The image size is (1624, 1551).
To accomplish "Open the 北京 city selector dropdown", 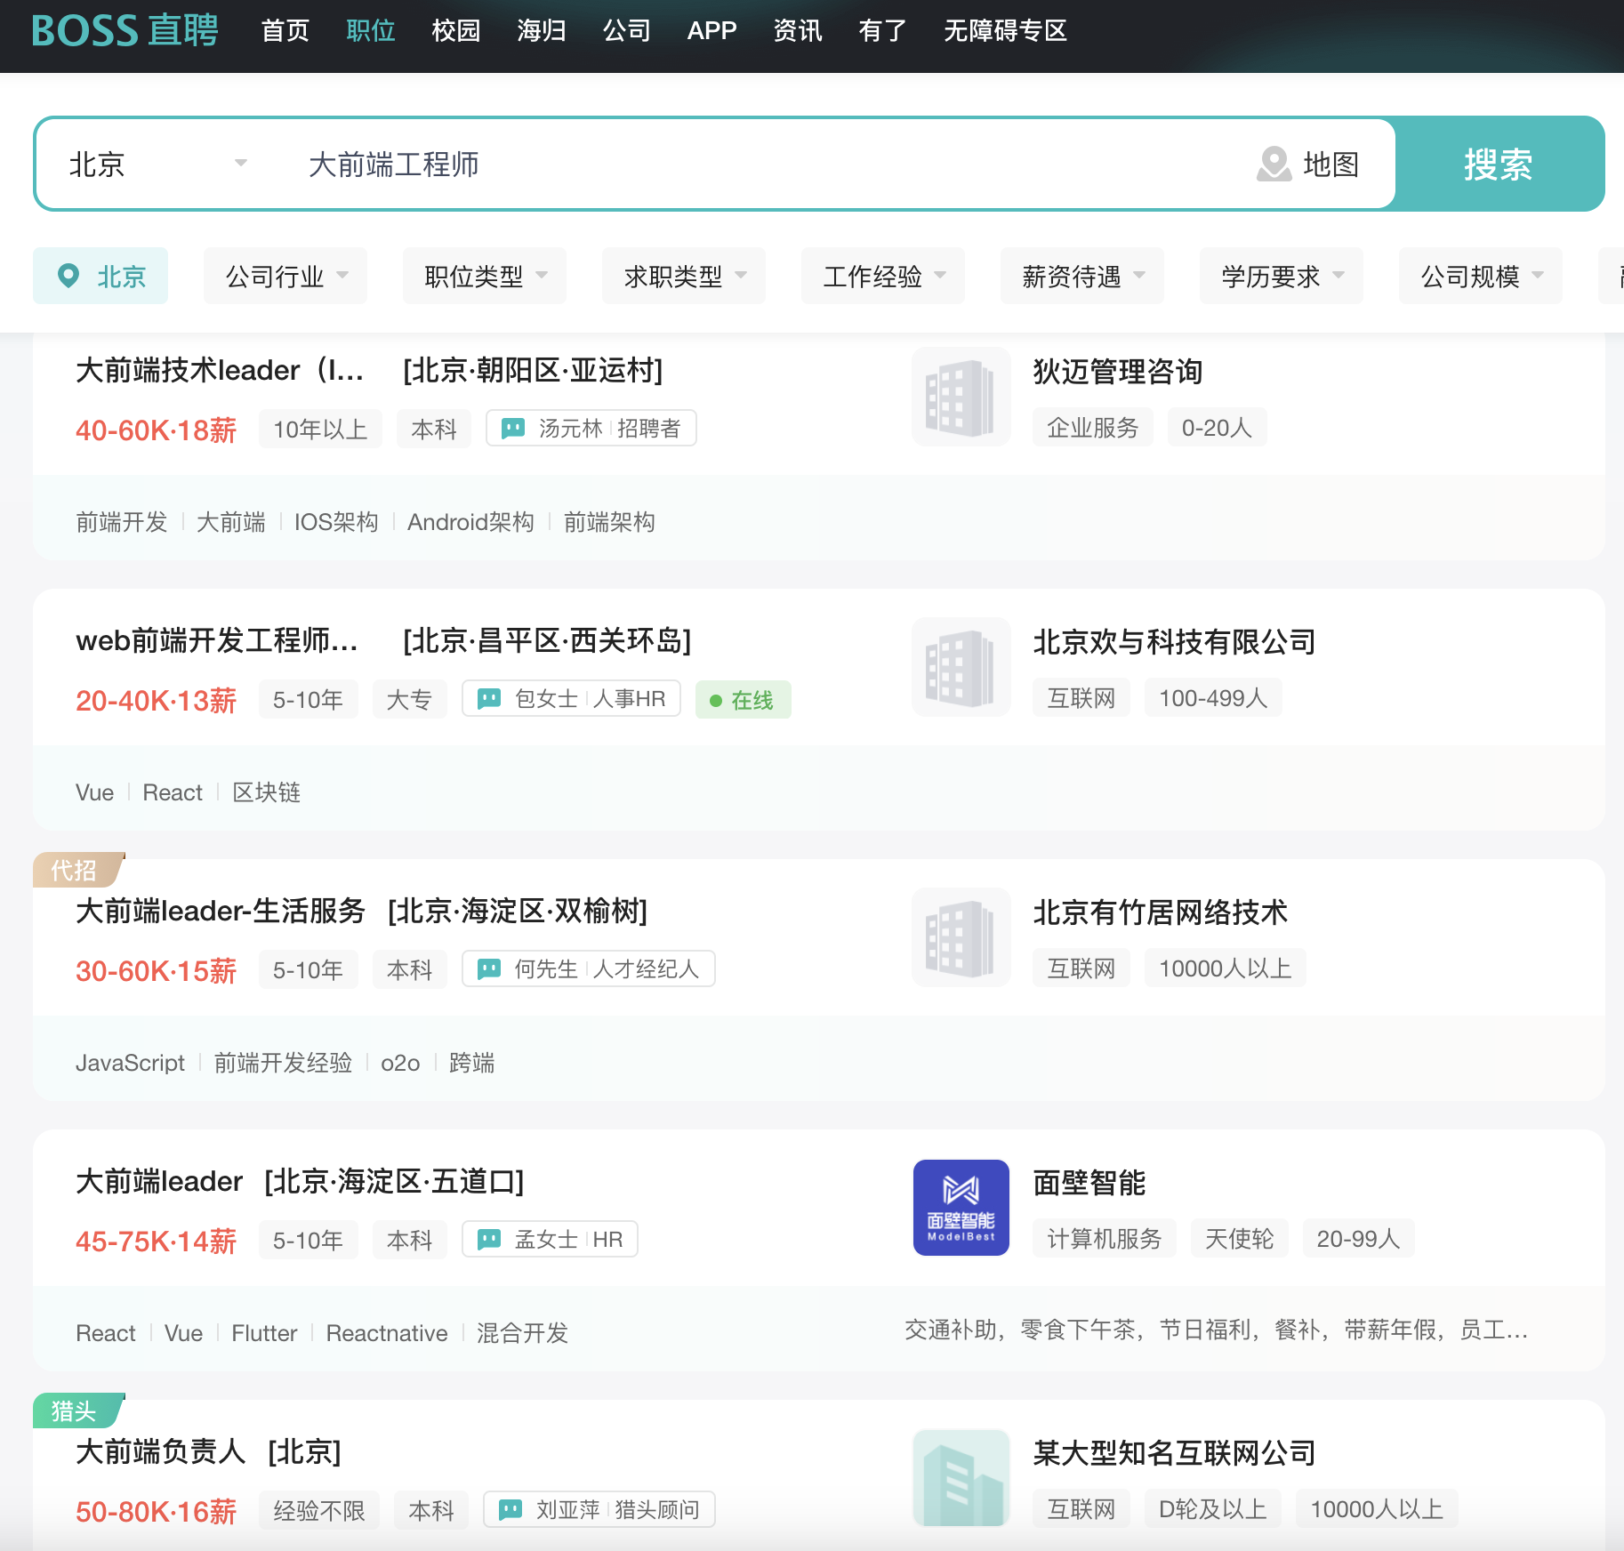I will pyautogui.click(x=157, y=165).
